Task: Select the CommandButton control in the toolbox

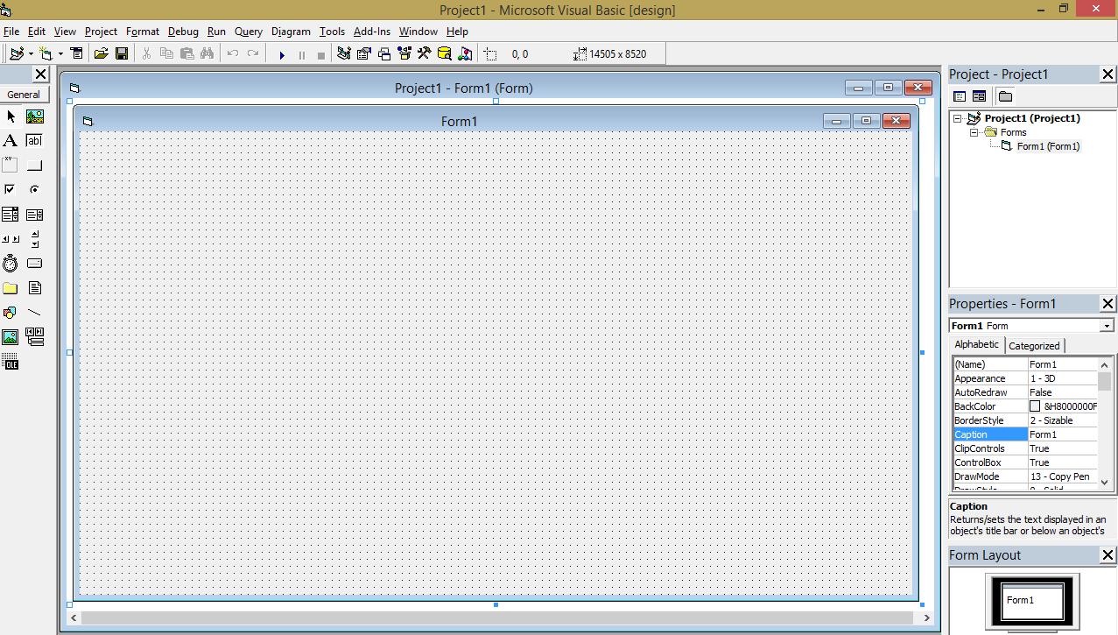Action: [35, 165]
